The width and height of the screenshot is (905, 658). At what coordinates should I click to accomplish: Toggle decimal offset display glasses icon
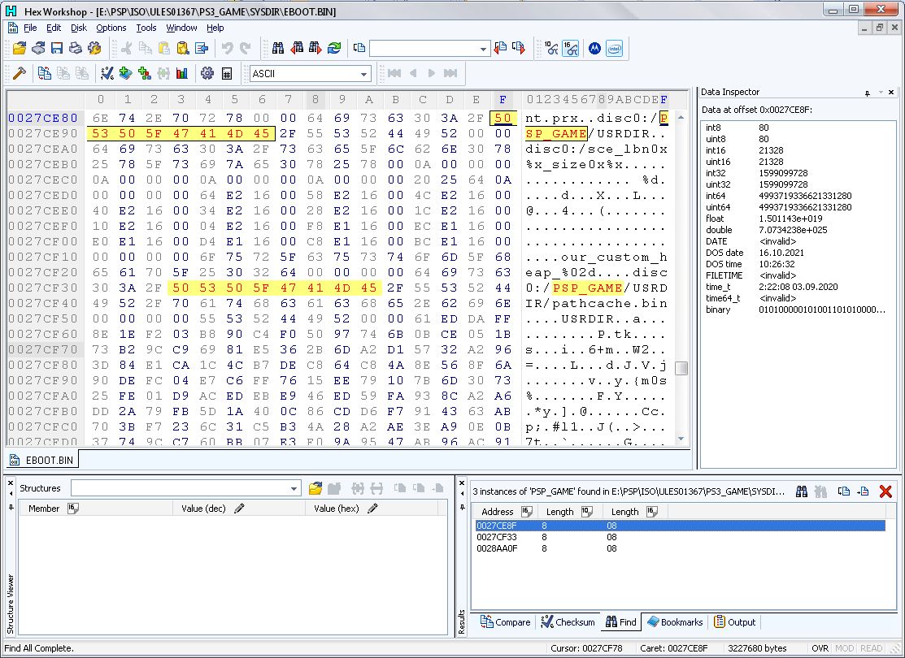tap(551, 49)
